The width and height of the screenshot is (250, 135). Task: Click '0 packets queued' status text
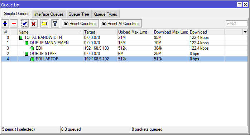pos(147,129)
